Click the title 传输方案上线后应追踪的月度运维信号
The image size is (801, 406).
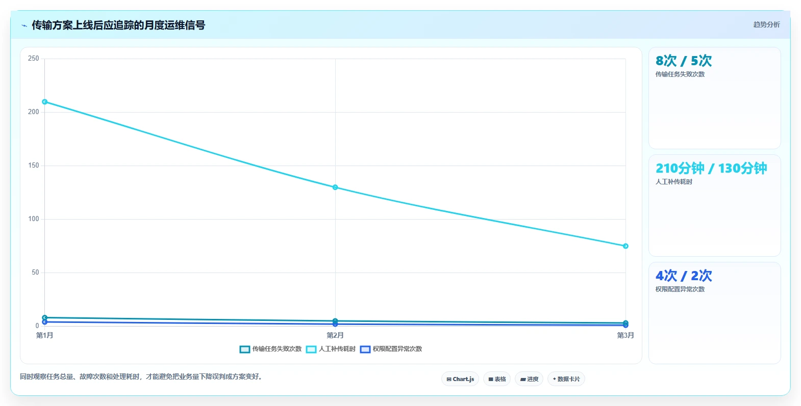click(x=118, y=25)
